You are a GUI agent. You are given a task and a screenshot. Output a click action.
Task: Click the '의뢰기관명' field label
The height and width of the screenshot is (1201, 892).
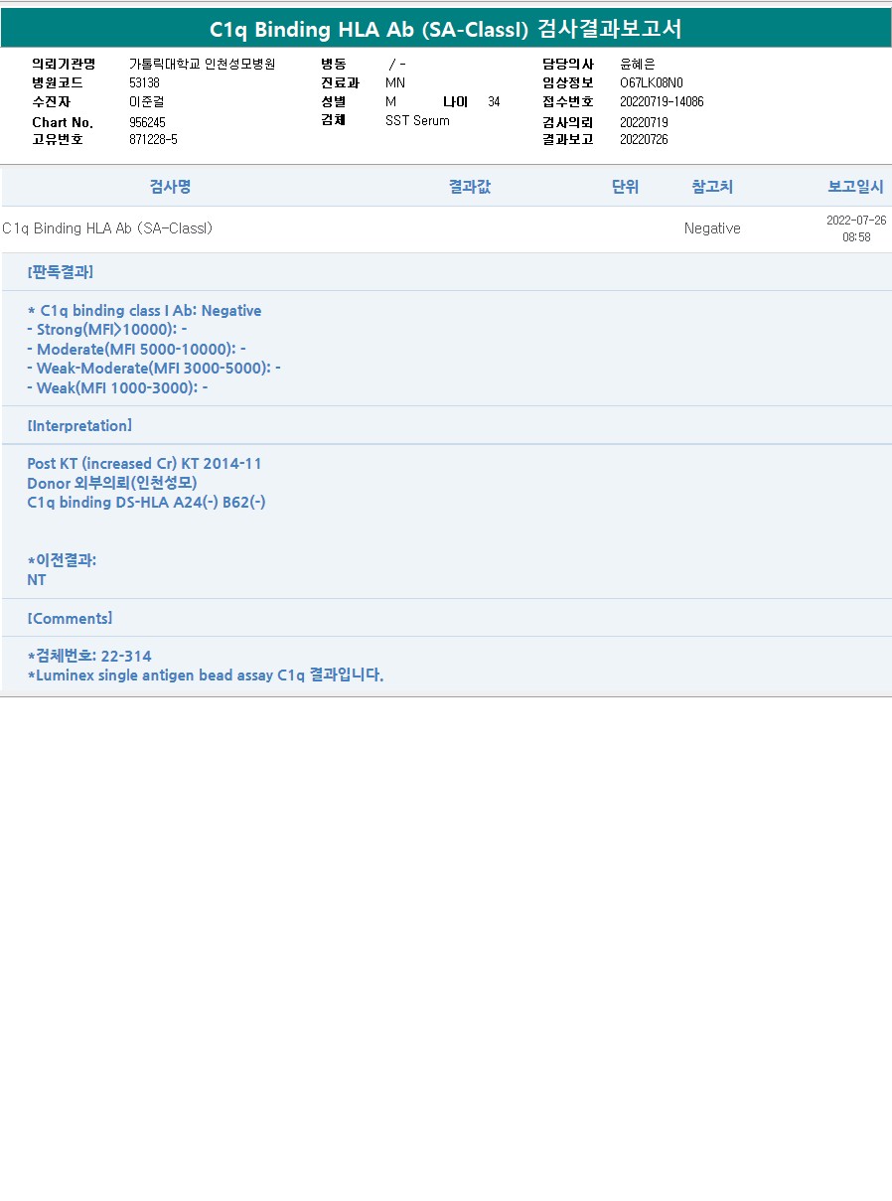pyautogui.click(x=64, y=64)
